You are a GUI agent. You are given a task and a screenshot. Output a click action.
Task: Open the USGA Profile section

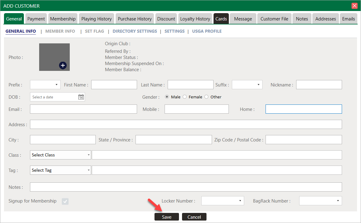pos(207,31)
